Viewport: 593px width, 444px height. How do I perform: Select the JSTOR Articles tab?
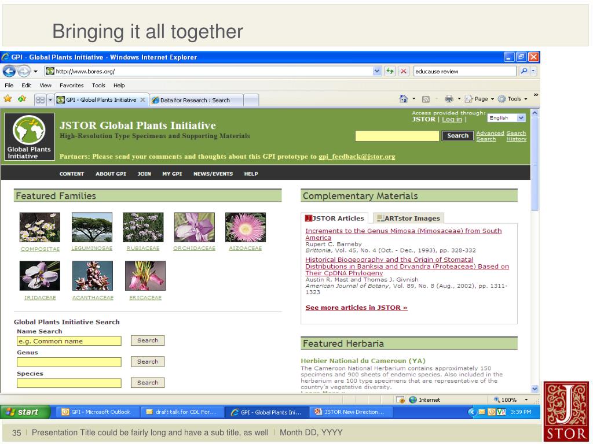(335, 218)
